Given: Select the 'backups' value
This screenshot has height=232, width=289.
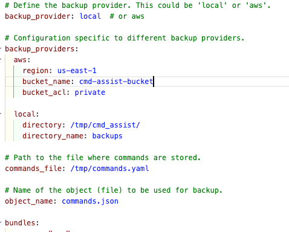Looking at the screenshot, I should click(x=107, y=136).
